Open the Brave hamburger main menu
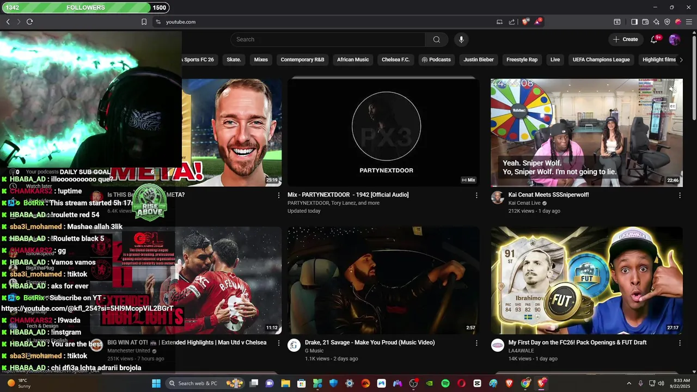The height and width of the screenshot is (392, 697). click(689, 22)
